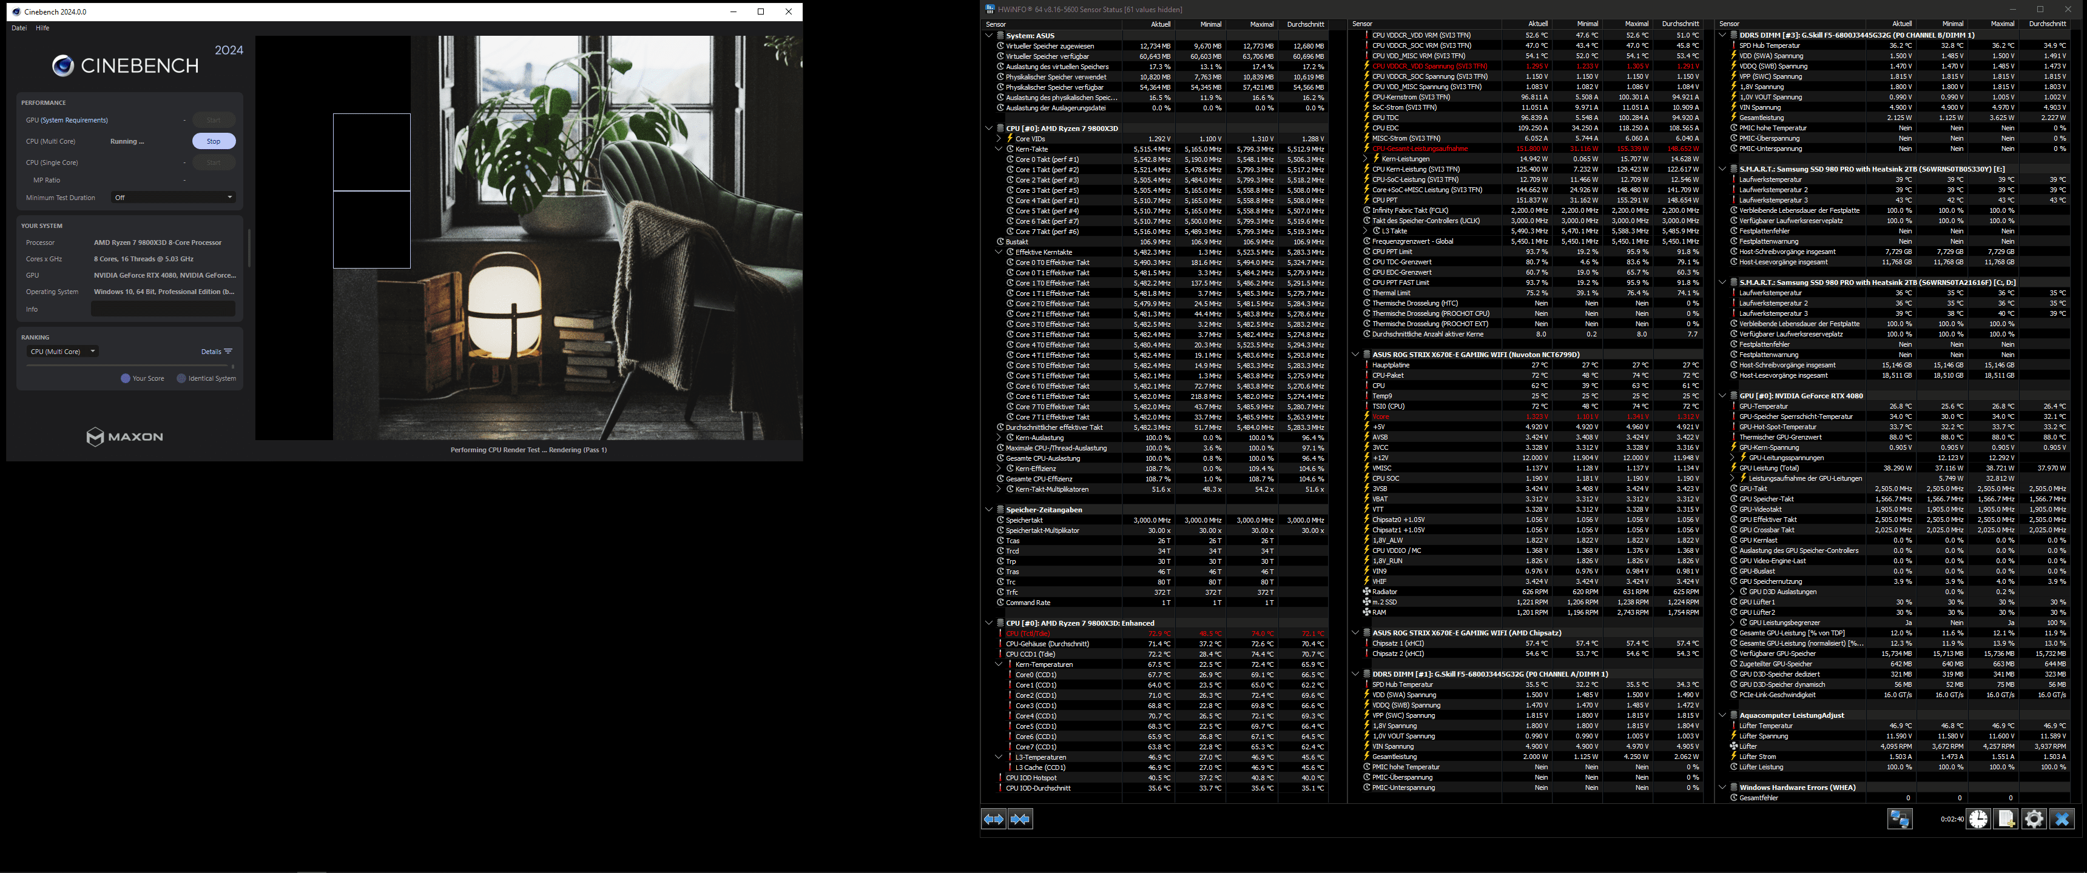
Task: Collapse the Kern-Takte tree node
Action: [998, 149]
